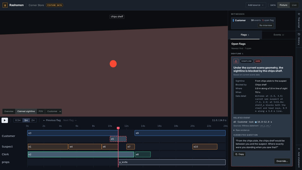
Task: Set playback speed to 2×
Action: tap(33, 120)
